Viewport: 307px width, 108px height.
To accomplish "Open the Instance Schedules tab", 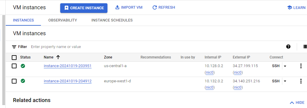I will click(112, 20).
